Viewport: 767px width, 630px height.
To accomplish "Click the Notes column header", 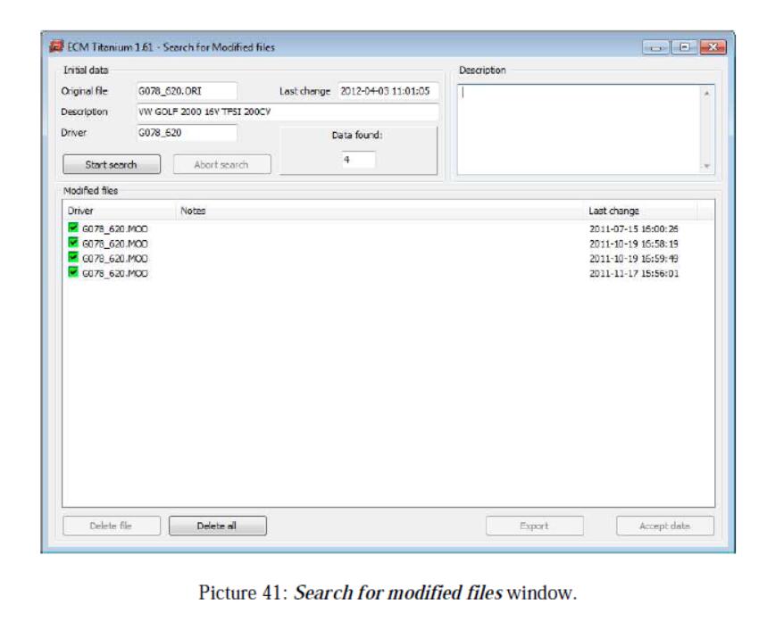I will click(379, 211).
